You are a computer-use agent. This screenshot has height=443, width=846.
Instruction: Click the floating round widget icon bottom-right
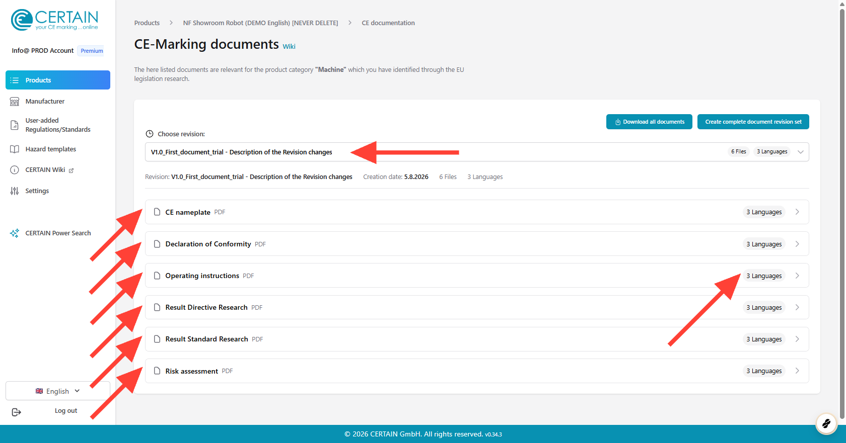click(826, 424)
